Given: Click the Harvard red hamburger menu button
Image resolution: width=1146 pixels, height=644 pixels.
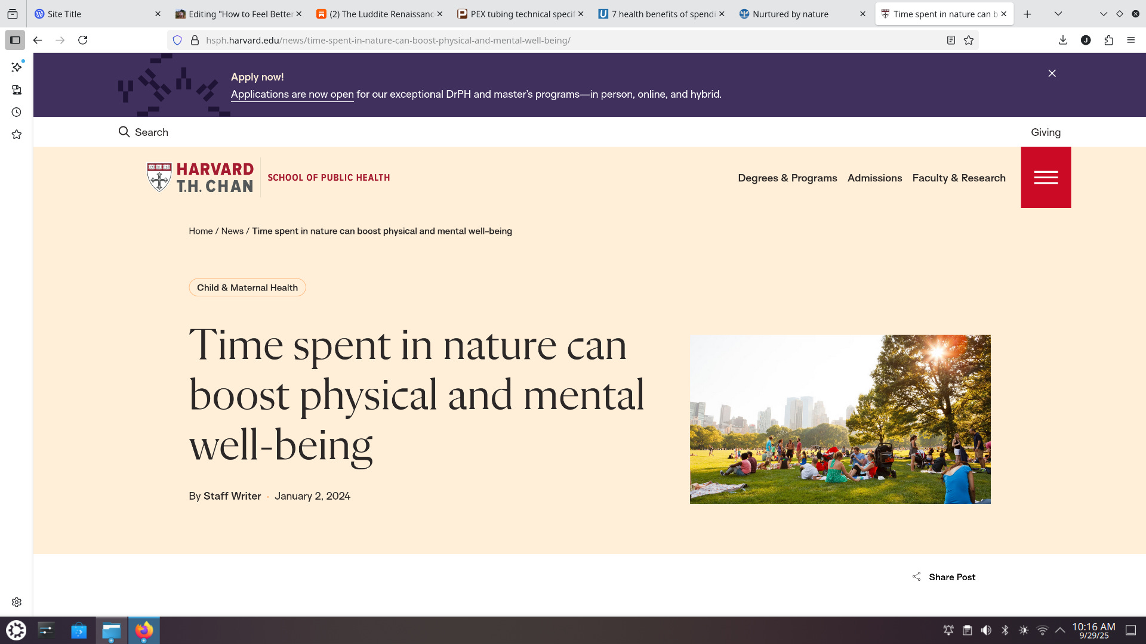Looking at the screenshot, I should (x=1046, y=177).
